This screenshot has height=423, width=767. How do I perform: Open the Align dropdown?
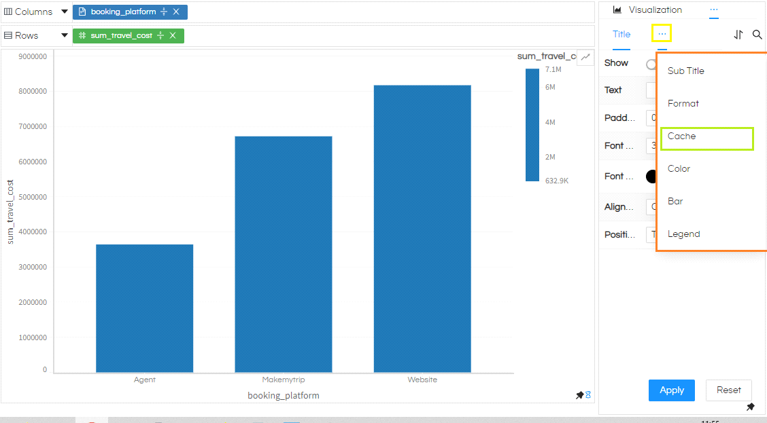click(x=651, y=206)
